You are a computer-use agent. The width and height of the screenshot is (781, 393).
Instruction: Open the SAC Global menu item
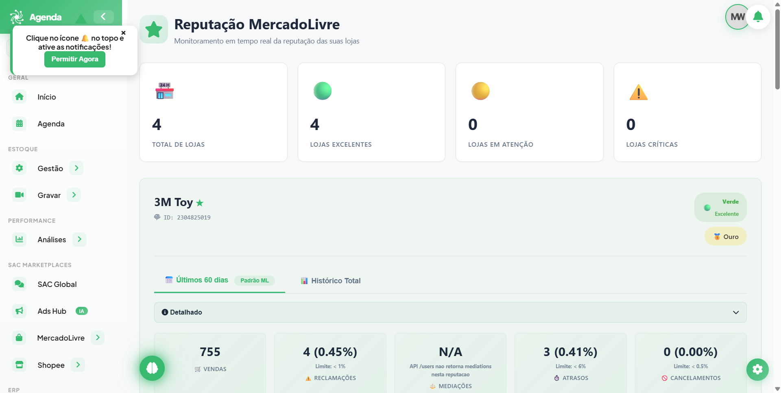[x=57, y=284]
